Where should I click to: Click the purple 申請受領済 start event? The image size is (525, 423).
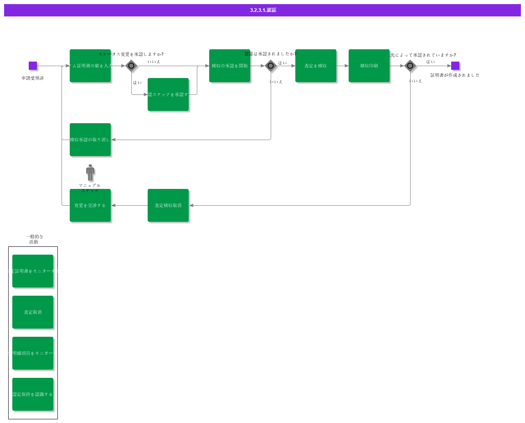click(33, 66)
